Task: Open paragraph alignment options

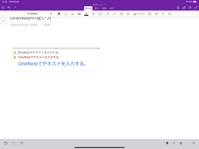Action: click(x=128, y=14)
